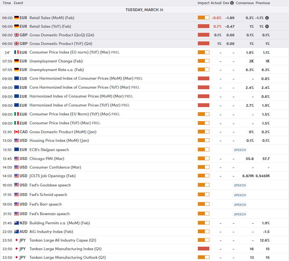The height and width of the screenshot is (261, 289).
Task: Click the Consensus column header
Action: (245, 3)
